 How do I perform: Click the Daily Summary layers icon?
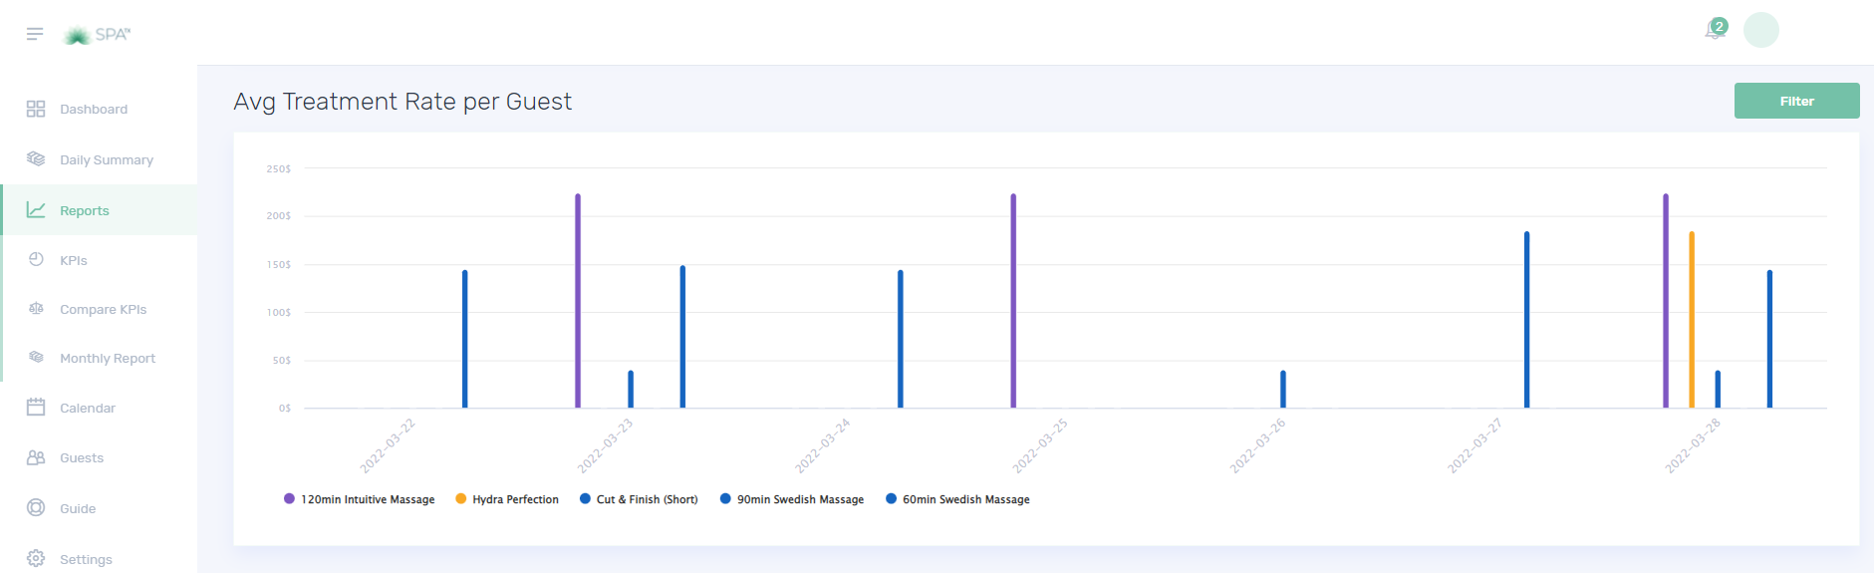coord(36,159)
